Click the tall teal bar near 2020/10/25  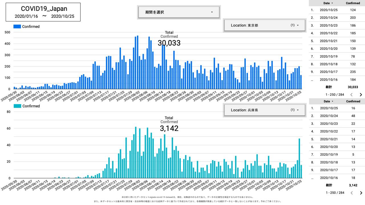(x=299, y=158)
